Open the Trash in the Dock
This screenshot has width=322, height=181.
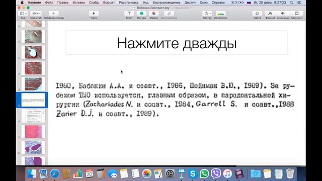point(290,174)
